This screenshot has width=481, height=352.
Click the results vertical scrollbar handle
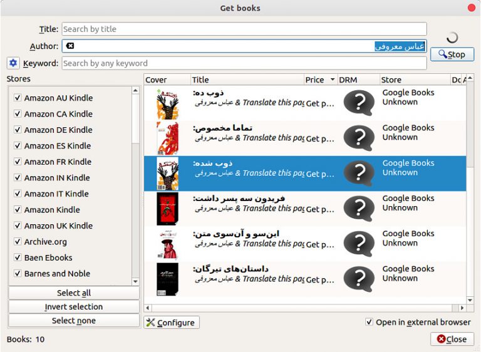pos(470,125)
